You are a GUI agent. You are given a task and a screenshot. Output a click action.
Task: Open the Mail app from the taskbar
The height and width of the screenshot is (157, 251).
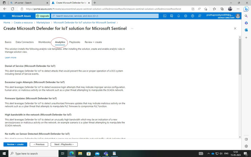click(x=97, y=153)
